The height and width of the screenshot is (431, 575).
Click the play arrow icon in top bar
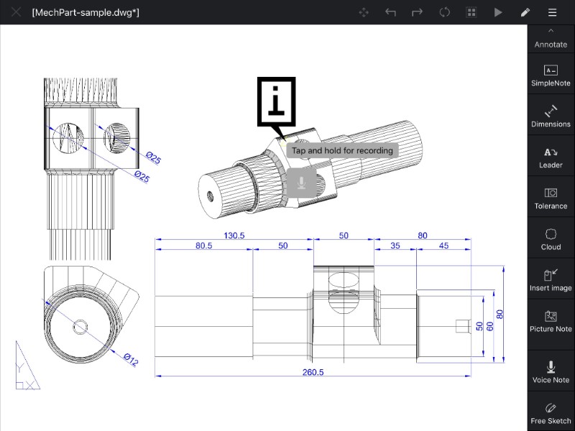point(498,12)
